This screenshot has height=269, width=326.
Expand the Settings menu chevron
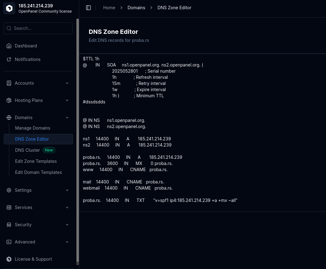pos(67,191)
